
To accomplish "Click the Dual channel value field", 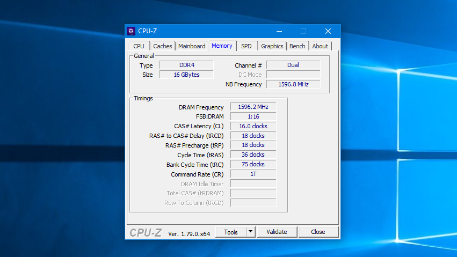I will pos(293,65).
